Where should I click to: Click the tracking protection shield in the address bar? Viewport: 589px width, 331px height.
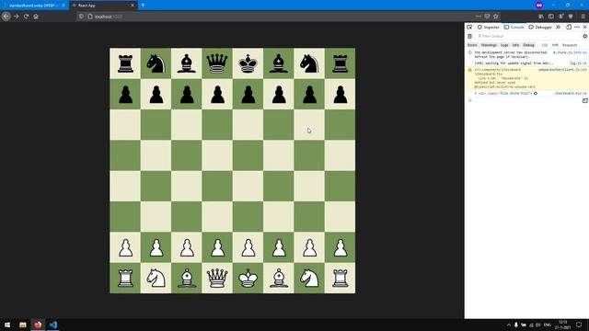[x=81, y=17]
